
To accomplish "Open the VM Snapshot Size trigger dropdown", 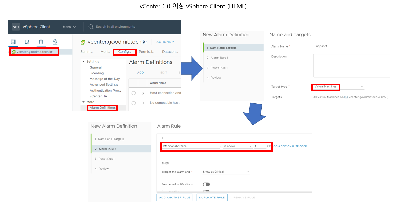I will pos(191,146).
